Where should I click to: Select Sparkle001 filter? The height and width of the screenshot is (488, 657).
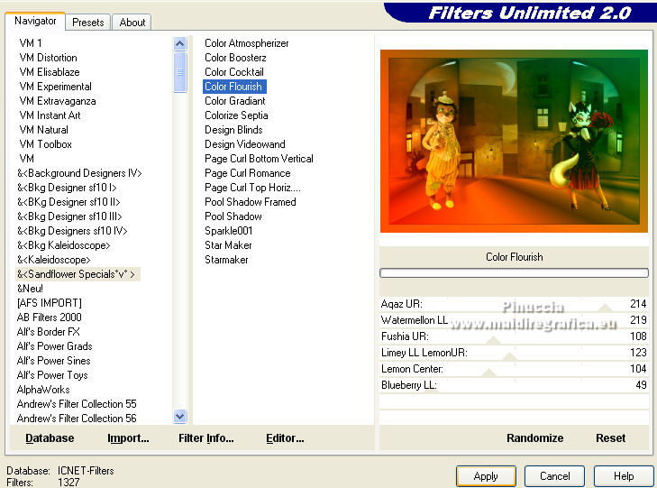point(228,231)
